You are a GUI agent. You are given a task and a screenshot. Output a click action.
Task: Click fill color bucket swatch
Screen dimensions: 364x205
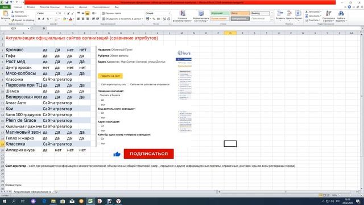tap(64, 19)
